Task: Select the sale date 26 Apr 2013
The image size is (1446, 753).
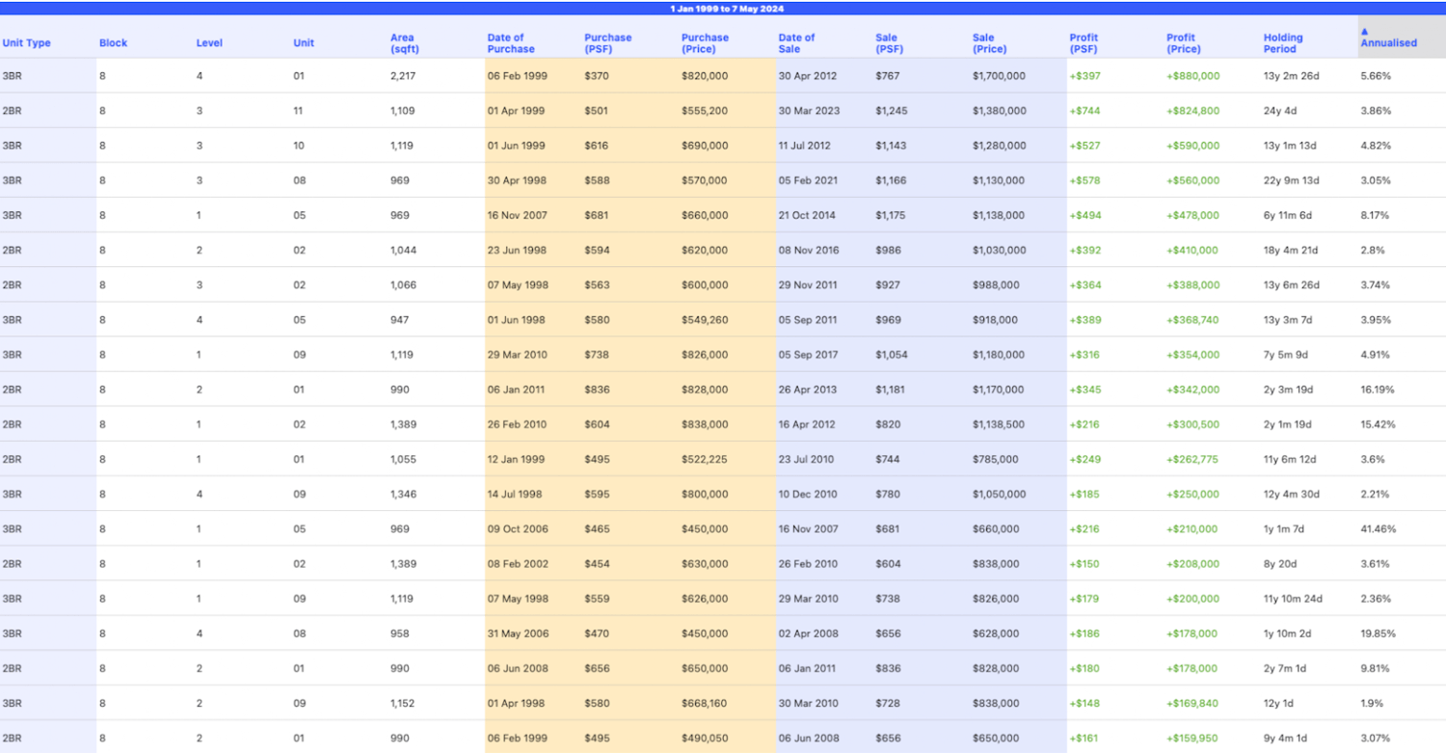Action: pos(808,390)
